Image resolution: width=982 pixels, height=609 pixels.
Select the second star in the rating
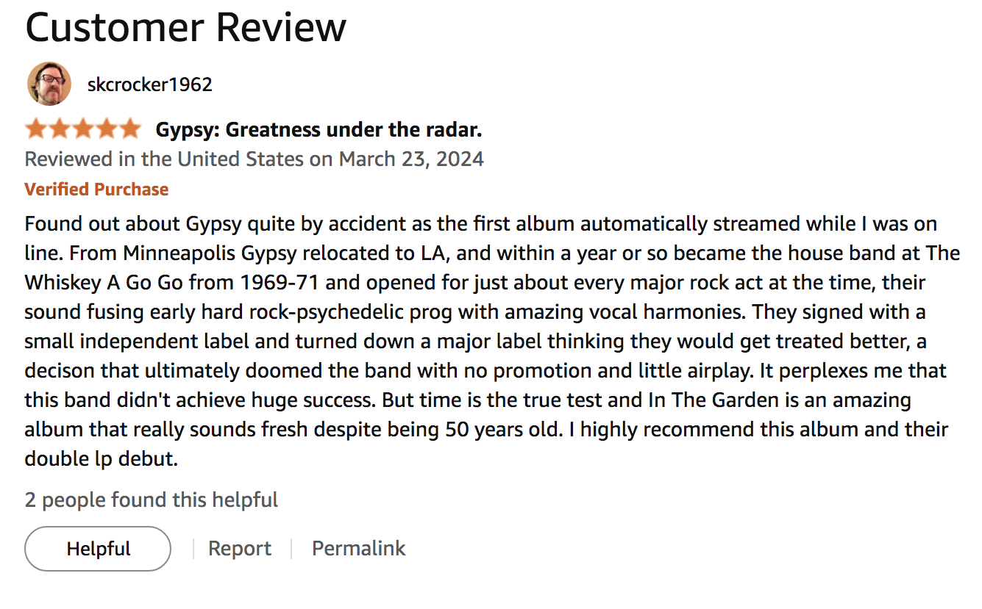click(59, 128)
